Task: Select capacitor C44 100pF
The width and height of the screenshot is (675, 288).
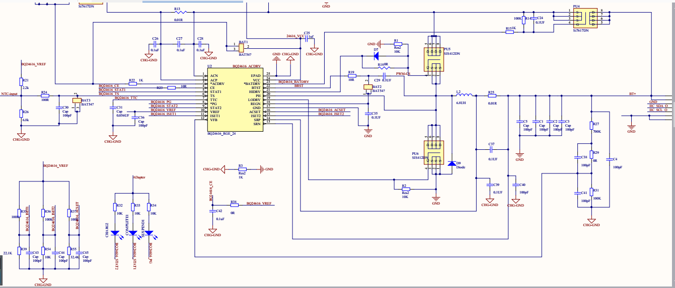Action: pyautogui.click(x=54, y=253)
